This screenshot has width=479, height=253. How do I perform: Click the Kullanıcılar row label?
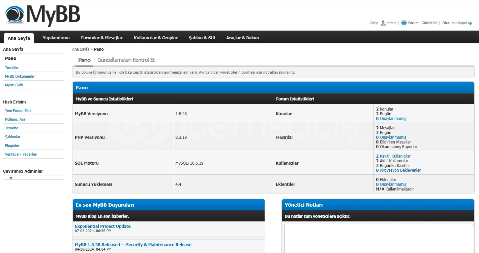click(x=287, y=163)
